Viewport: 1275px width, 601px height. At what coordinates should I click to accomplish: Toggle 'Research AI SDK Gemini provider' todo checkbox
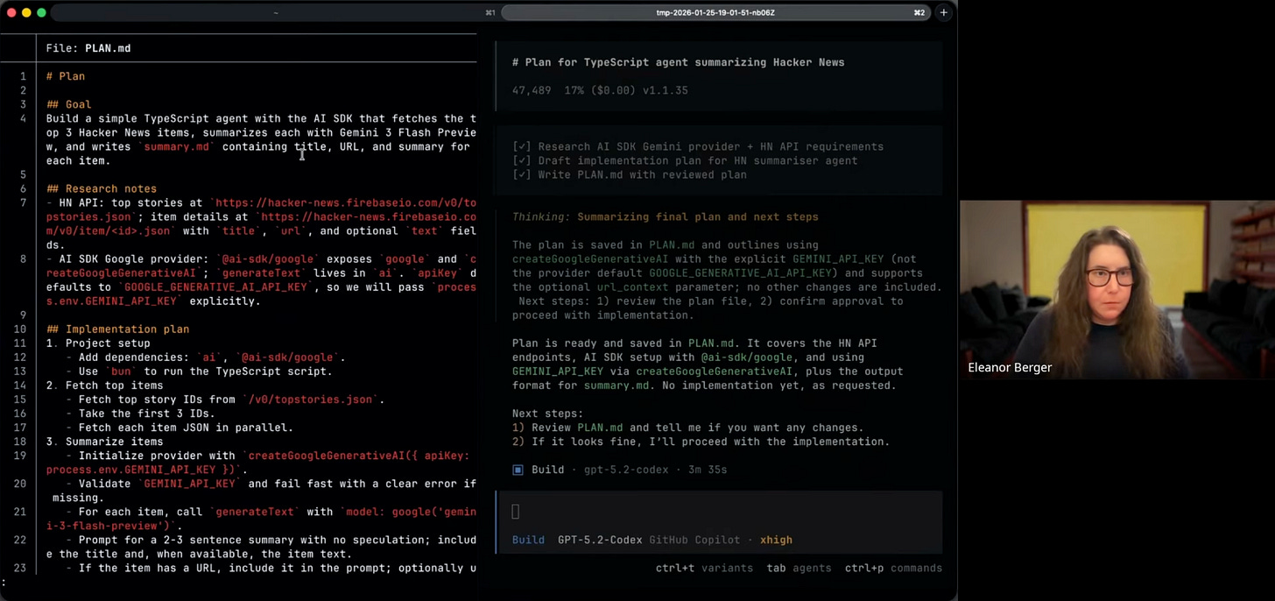tap(520, 146)
